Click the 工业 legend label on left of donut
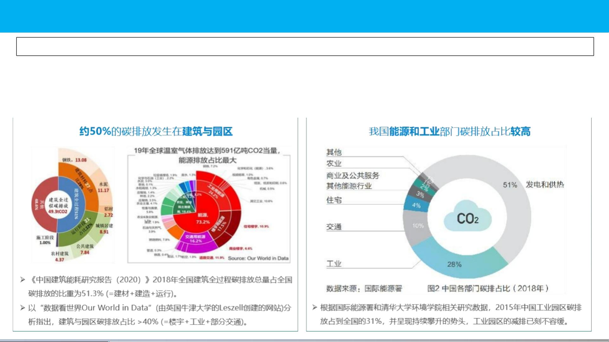609x342 pixels. pos(334,264)
